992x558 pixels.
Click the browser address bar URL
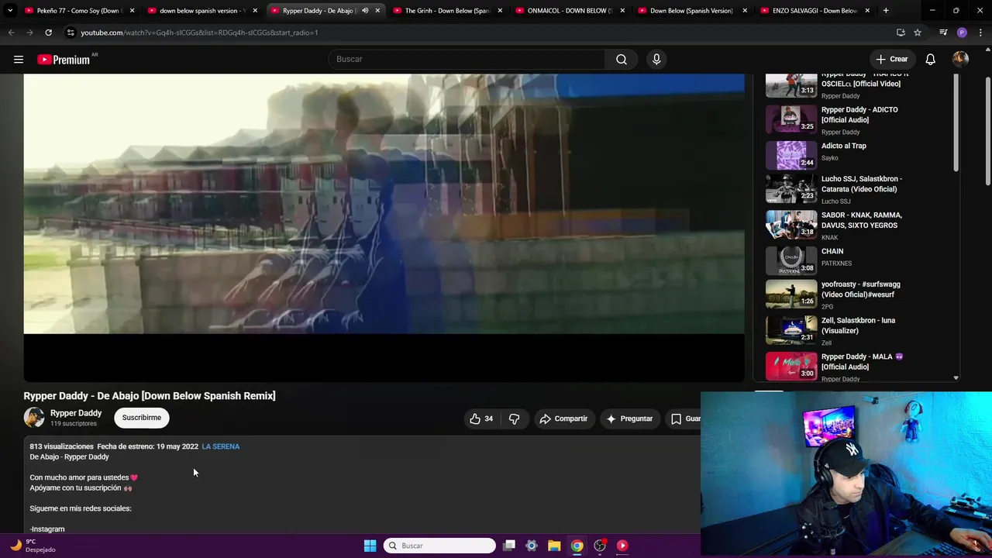point(199,33)
